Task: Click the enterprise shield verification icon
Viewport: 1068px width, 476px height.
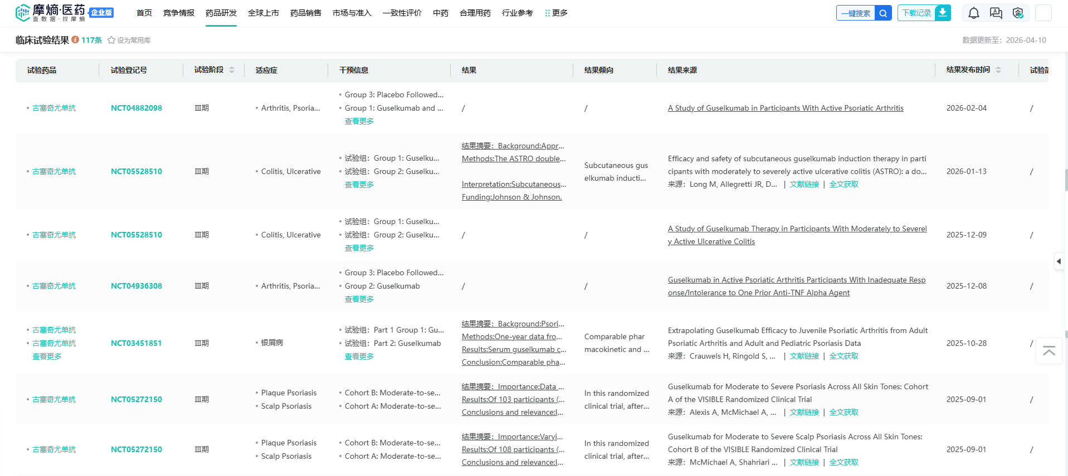Action: click(x=1018, y=13)
